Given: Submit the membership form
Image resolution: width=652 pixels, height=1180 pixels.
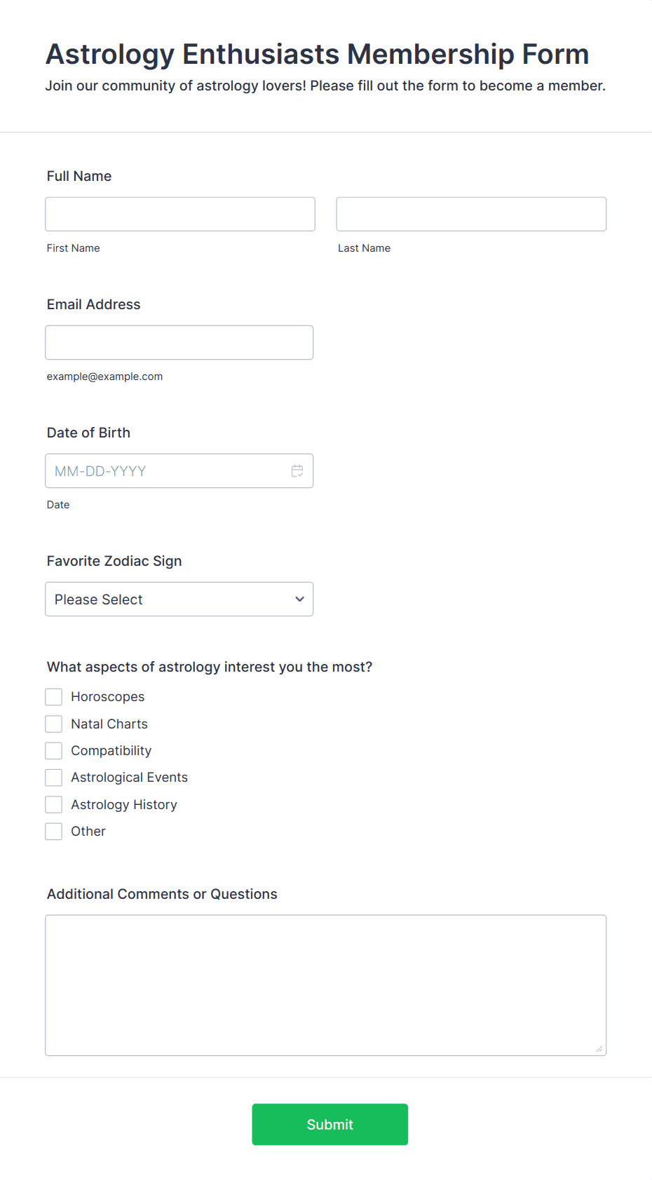Looking at the screenshot, I should tap(330, 1125).
